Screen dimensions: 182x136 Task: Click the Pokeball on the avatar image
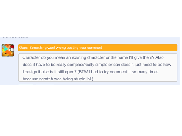click(x=12, y=48)
